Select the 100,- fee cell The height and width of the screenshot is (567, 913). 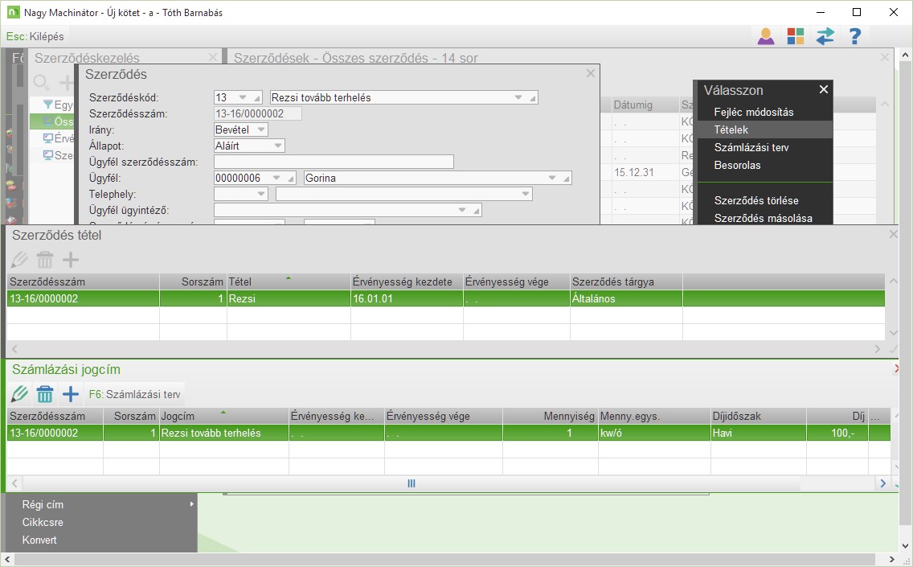[x=837, y=433]
